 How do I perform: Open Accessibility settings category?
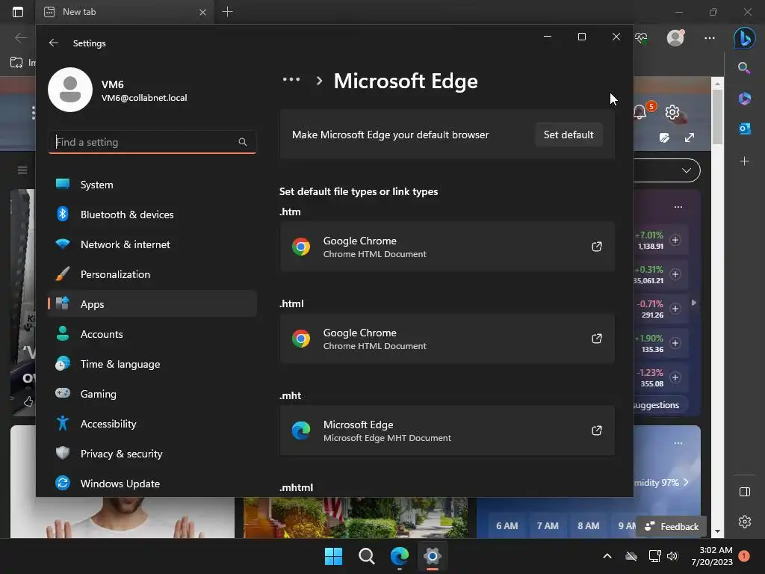(152, 424)
